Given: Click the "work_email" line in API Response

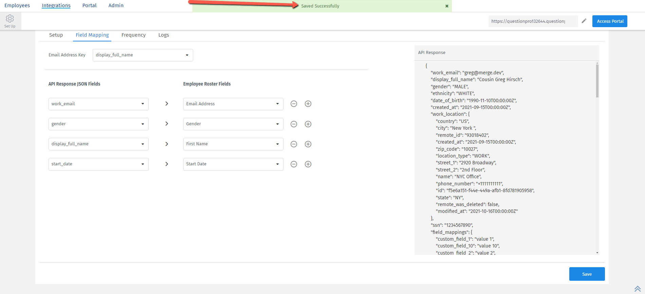Looking at the screenshot, I should (x=467, y=73).
